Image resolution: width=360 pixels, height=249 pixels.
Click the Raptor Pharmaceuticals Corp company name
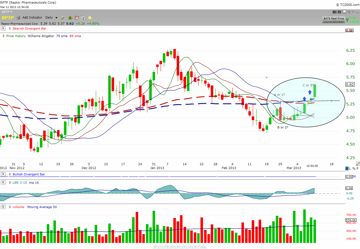click(x=19, y=24)
